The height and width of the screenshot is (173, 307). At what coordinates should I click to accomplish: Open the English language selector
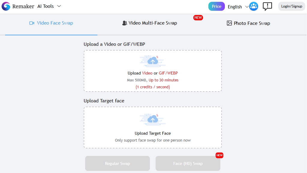pos(234,7)
